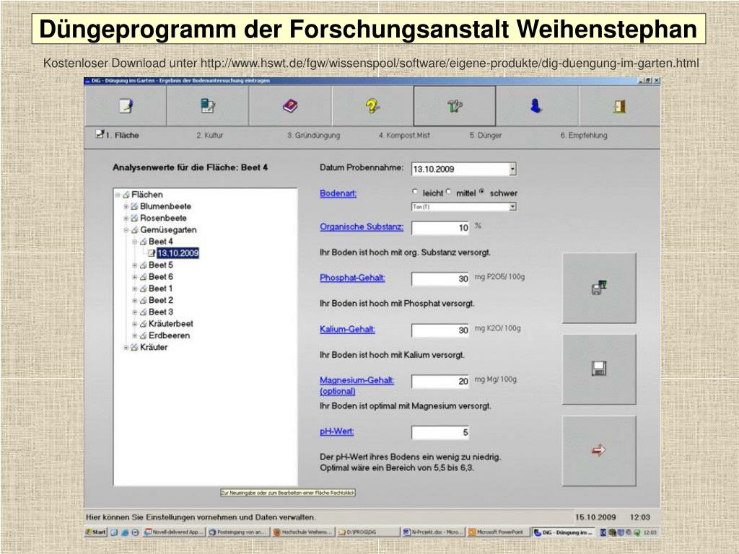
Task: Switch to Novell-delivered App taskbar item
Action: point(174,532)
